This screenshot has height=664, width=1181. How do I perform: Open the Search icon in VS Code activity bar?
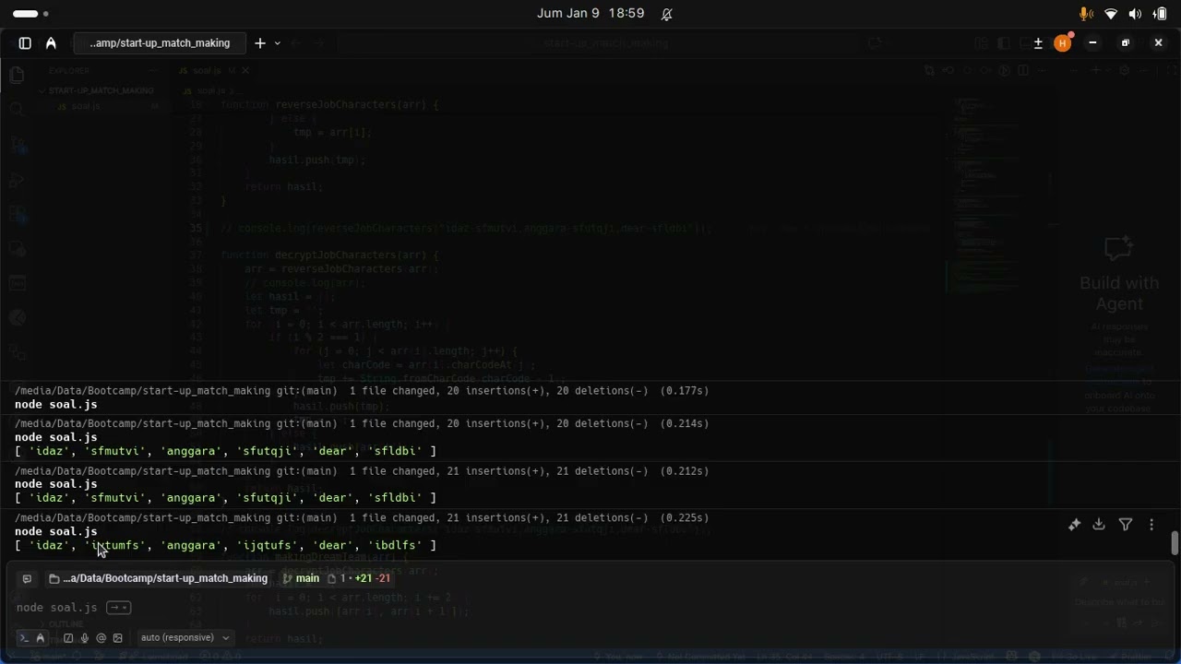click(x=17, y=110)
